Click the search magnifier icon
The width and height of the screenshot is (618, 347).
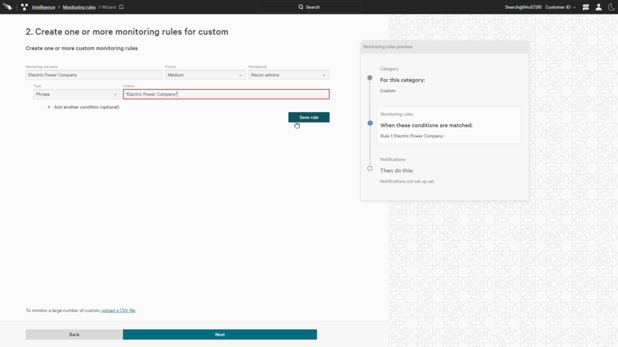click(x=301, y=7)
